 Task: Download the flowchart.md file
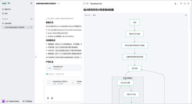[175, 4]
